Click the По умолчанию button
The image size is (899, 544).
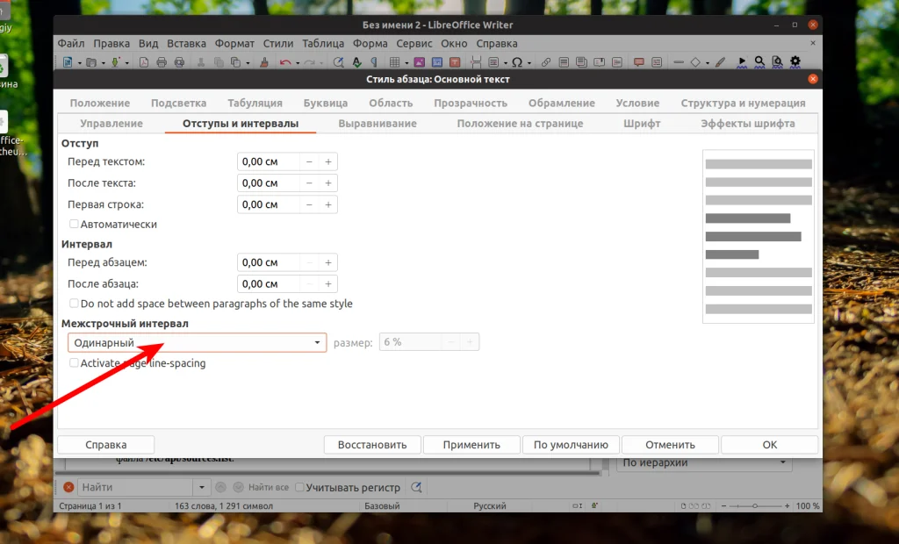tap(571, 445)
